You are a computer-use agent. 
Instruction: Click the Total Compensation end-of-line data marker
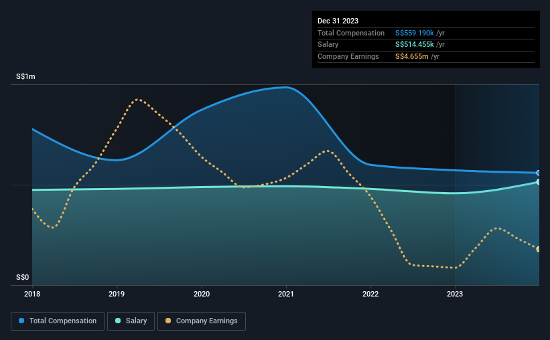538,173
